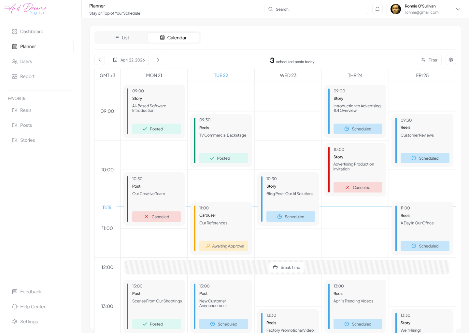Open Help Center in sidebar
This screenshot has width=469, height=333.
33,307
